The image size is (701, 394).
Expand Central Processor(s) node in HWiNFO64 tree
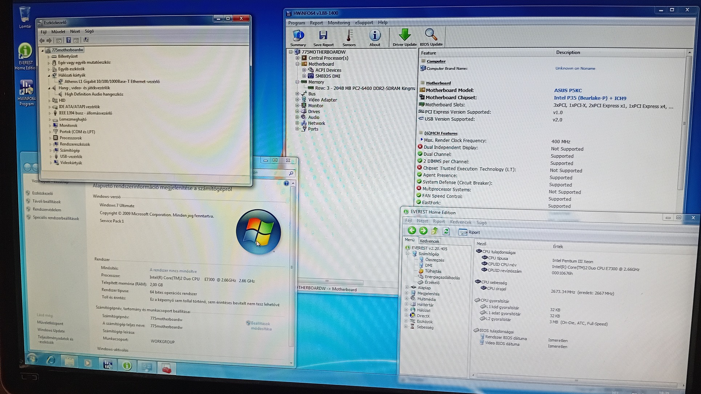[x=297, y=58]
